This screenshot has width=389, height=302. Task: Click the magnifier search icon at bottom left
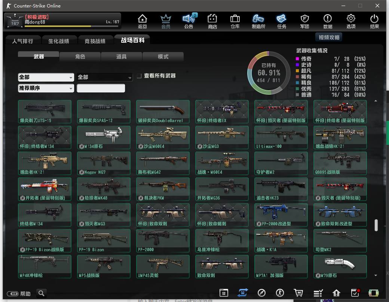point(42,293)
